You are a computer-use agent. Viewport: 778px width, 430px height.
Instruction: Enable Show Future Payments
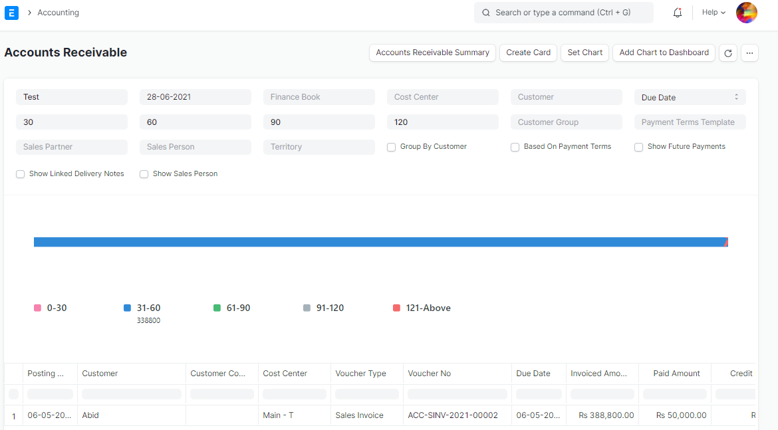[x=638, y=147]
